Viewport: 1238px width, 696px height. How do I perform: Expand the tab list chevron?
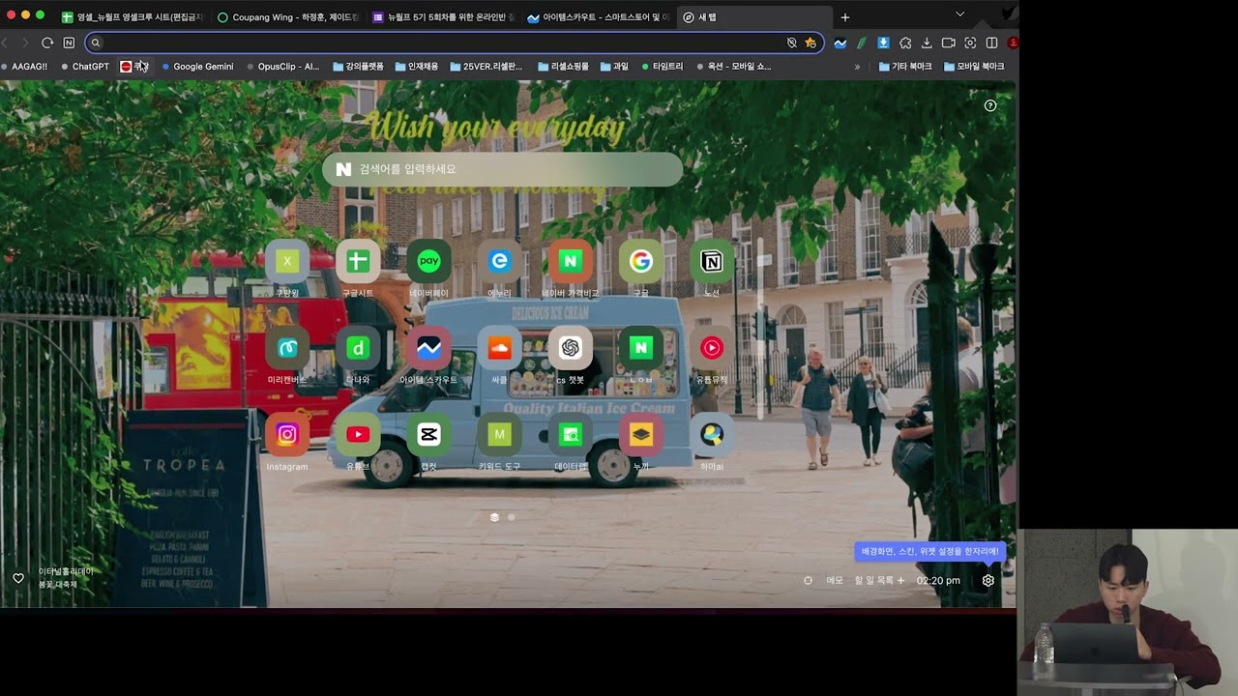coord(959,14)
